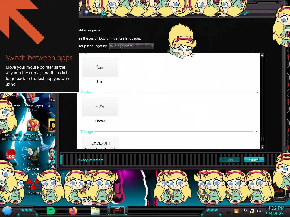Open Plants vs Zombies desktop shortcut

(x=33, y=159)
